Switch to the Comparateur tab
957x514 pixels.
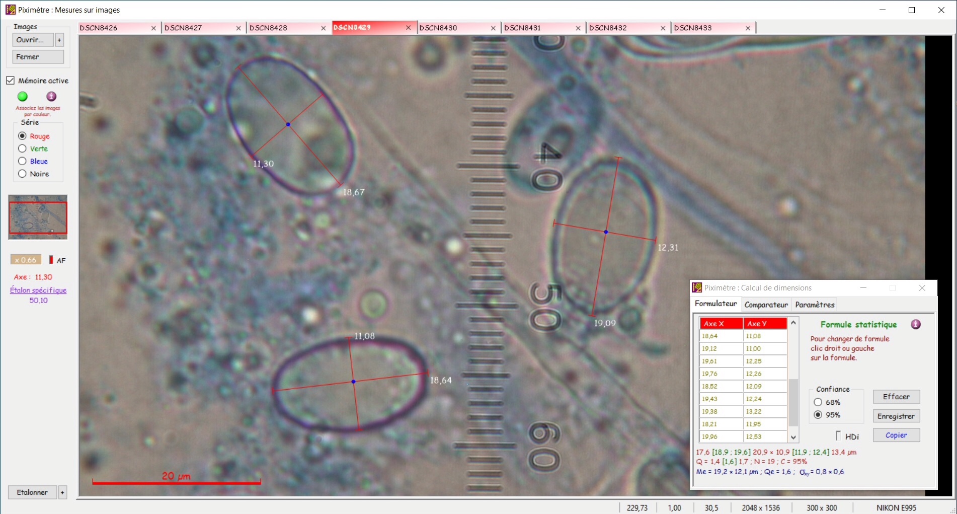(x=766, y=305)
